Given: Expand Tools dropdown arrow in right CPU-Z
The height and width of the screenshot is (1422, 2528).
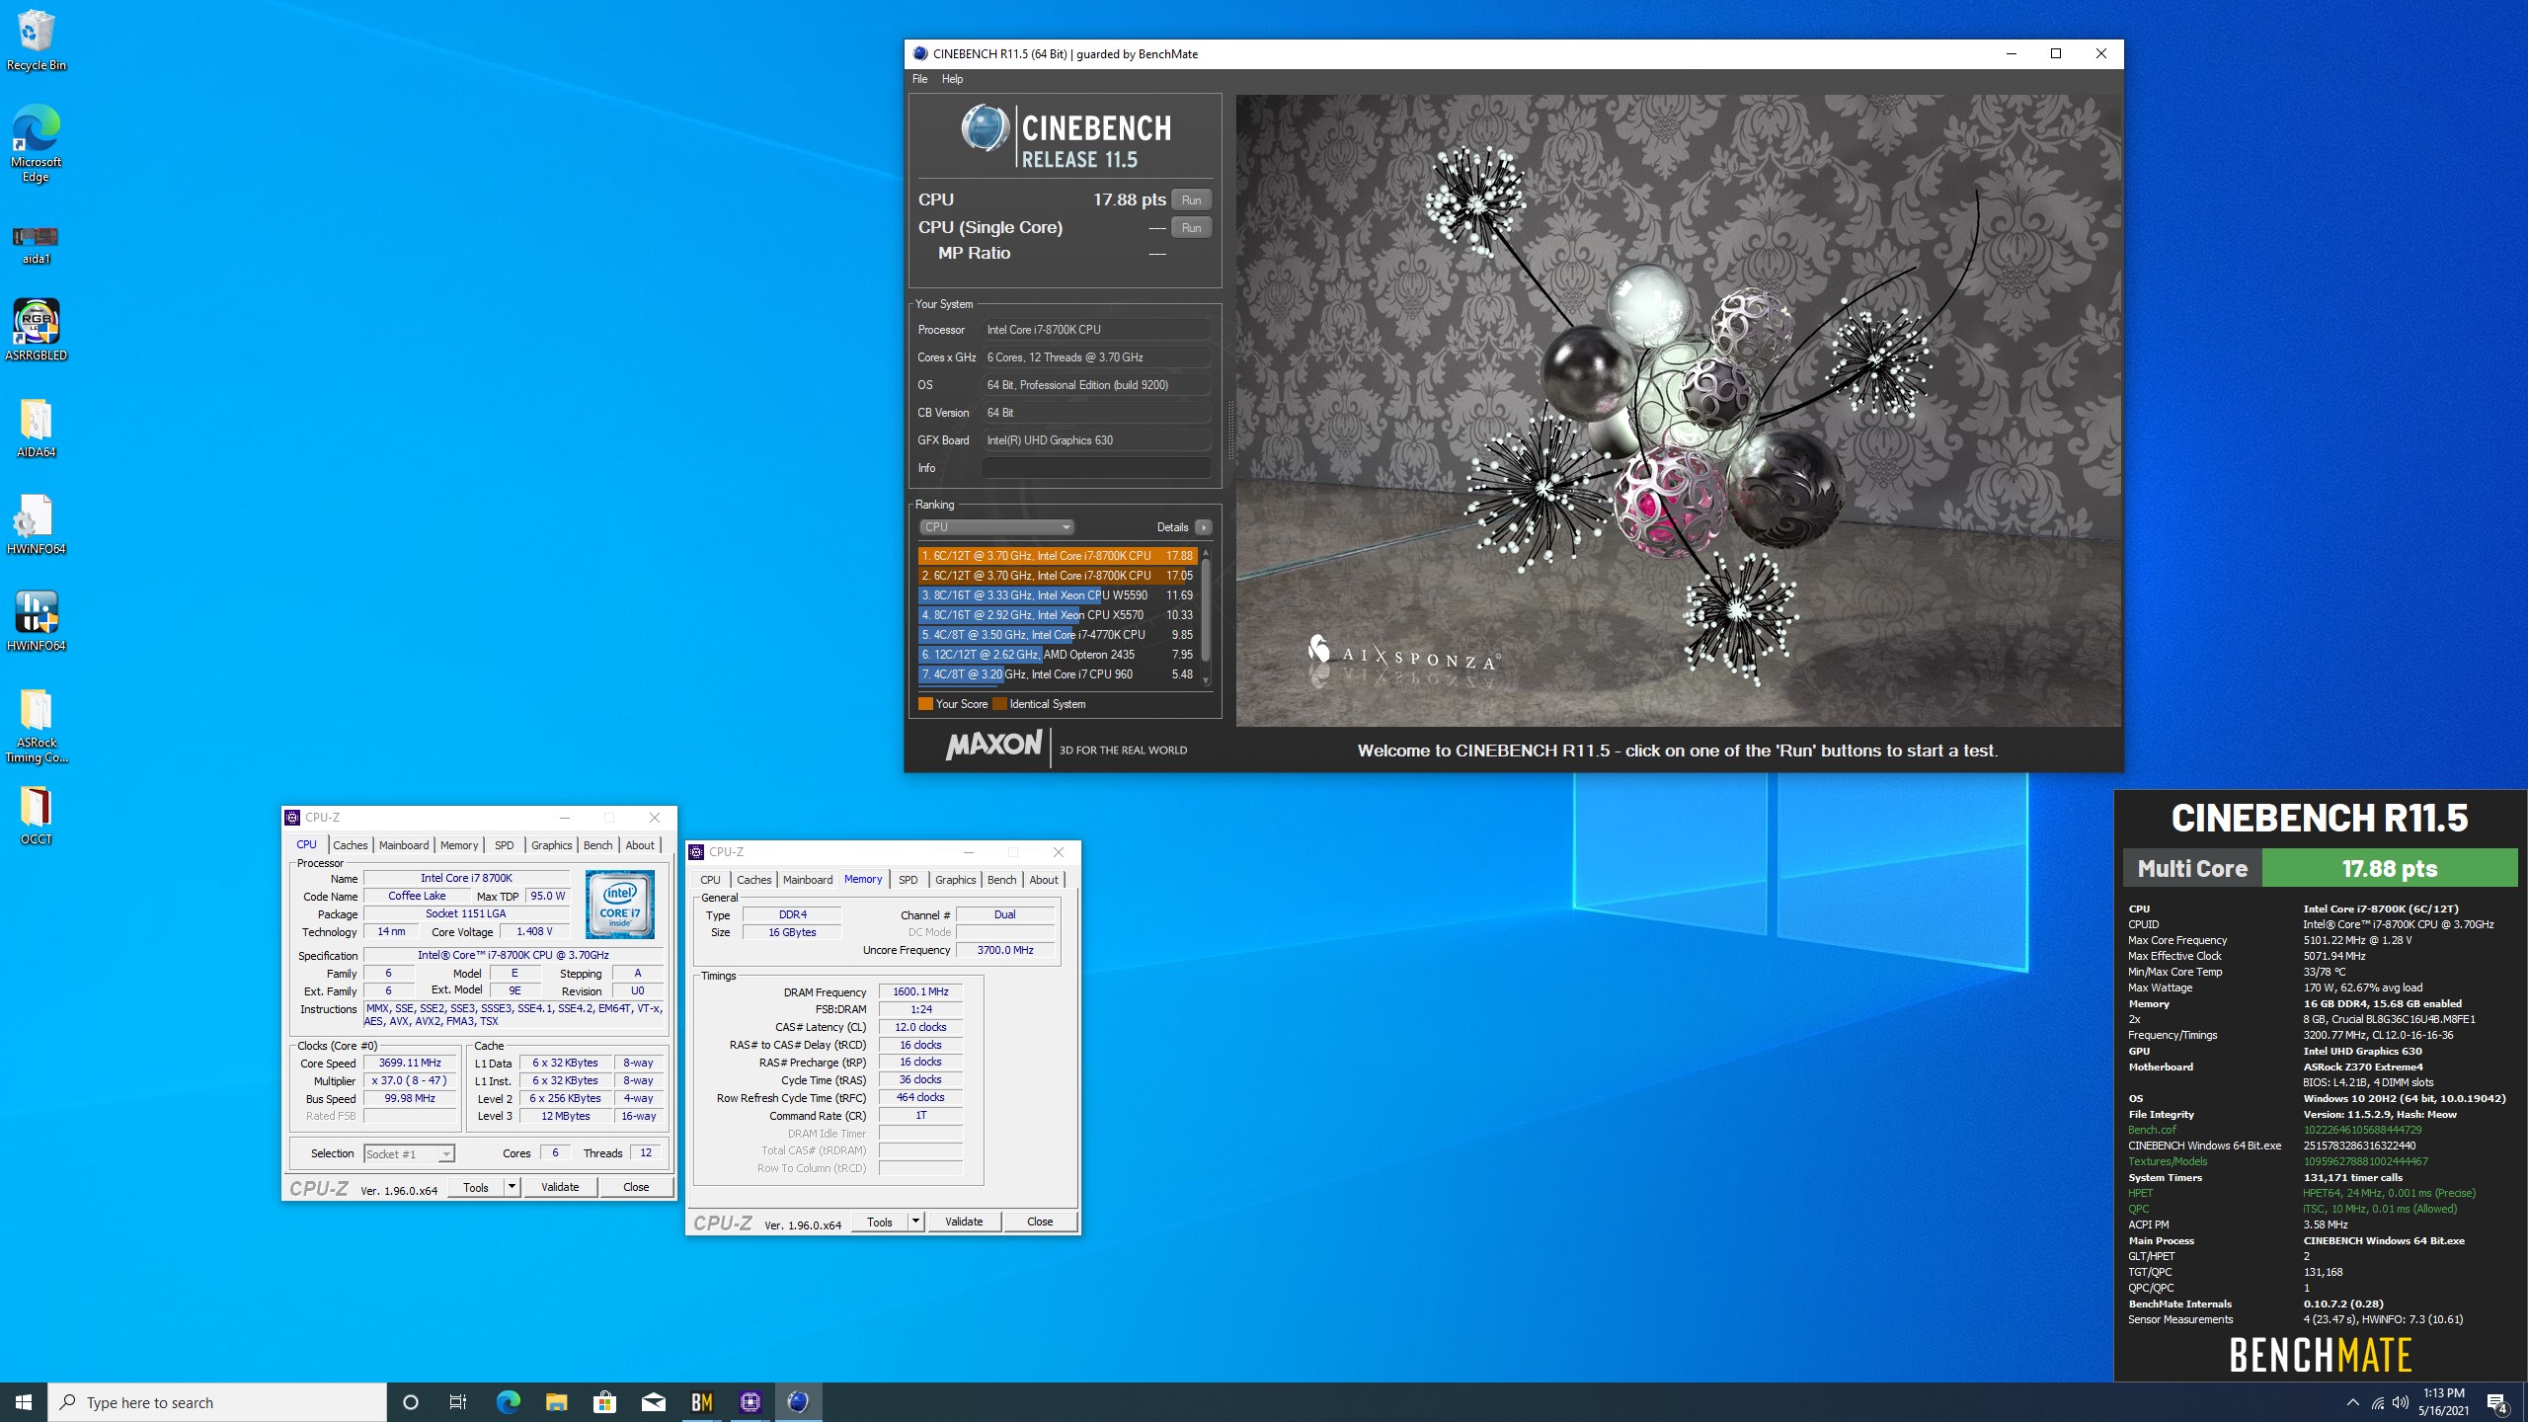Looking at the screenshot, I should tap(915, 1223).
